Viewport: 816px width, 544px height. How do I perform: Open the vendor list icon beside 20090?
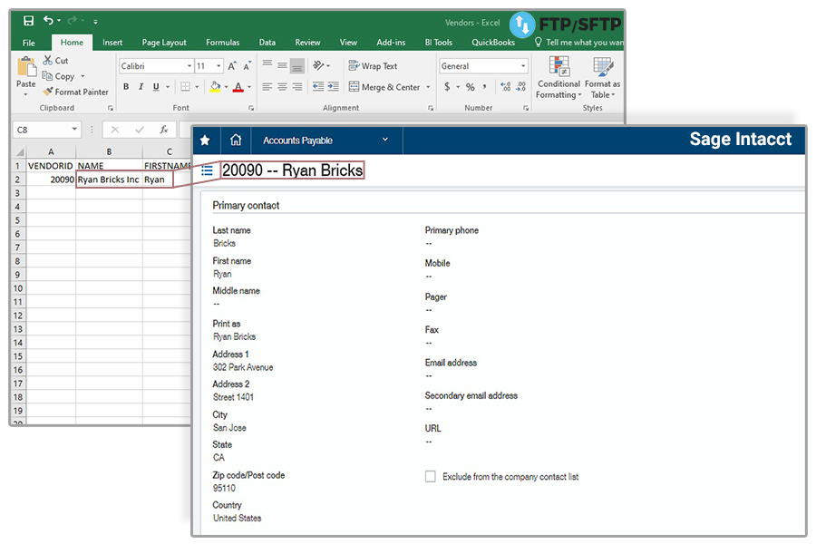(x=208, y=170)
